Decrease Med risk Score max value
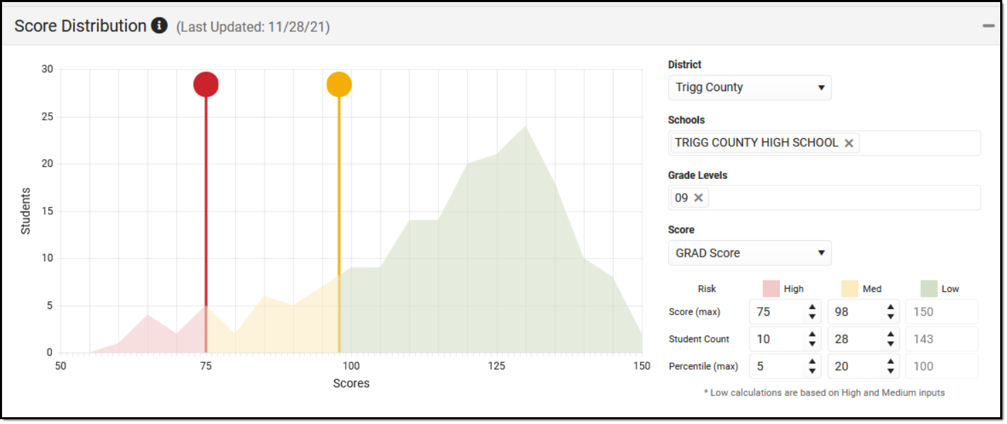The width and height of the screenshot is (1007, 424). 890,316
